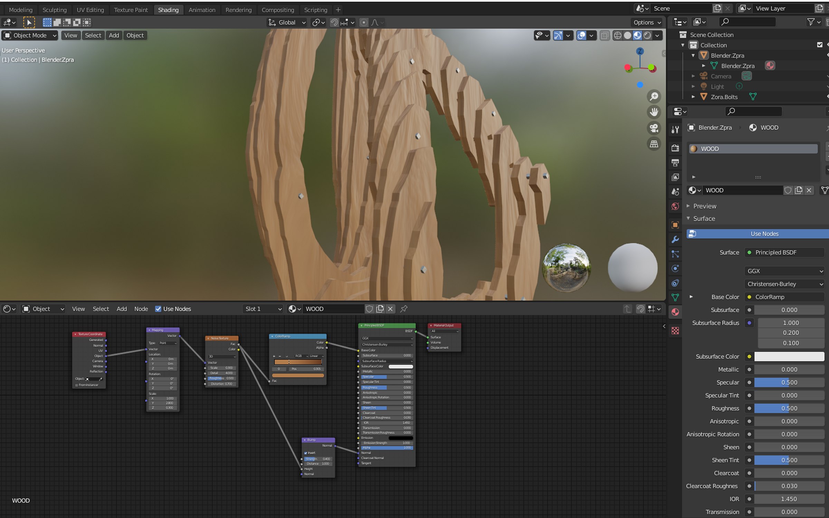The width and height of the screenshot is (829, 518).
Task: Switch to the UV Editing workspace tab
Action: point(90,10)
